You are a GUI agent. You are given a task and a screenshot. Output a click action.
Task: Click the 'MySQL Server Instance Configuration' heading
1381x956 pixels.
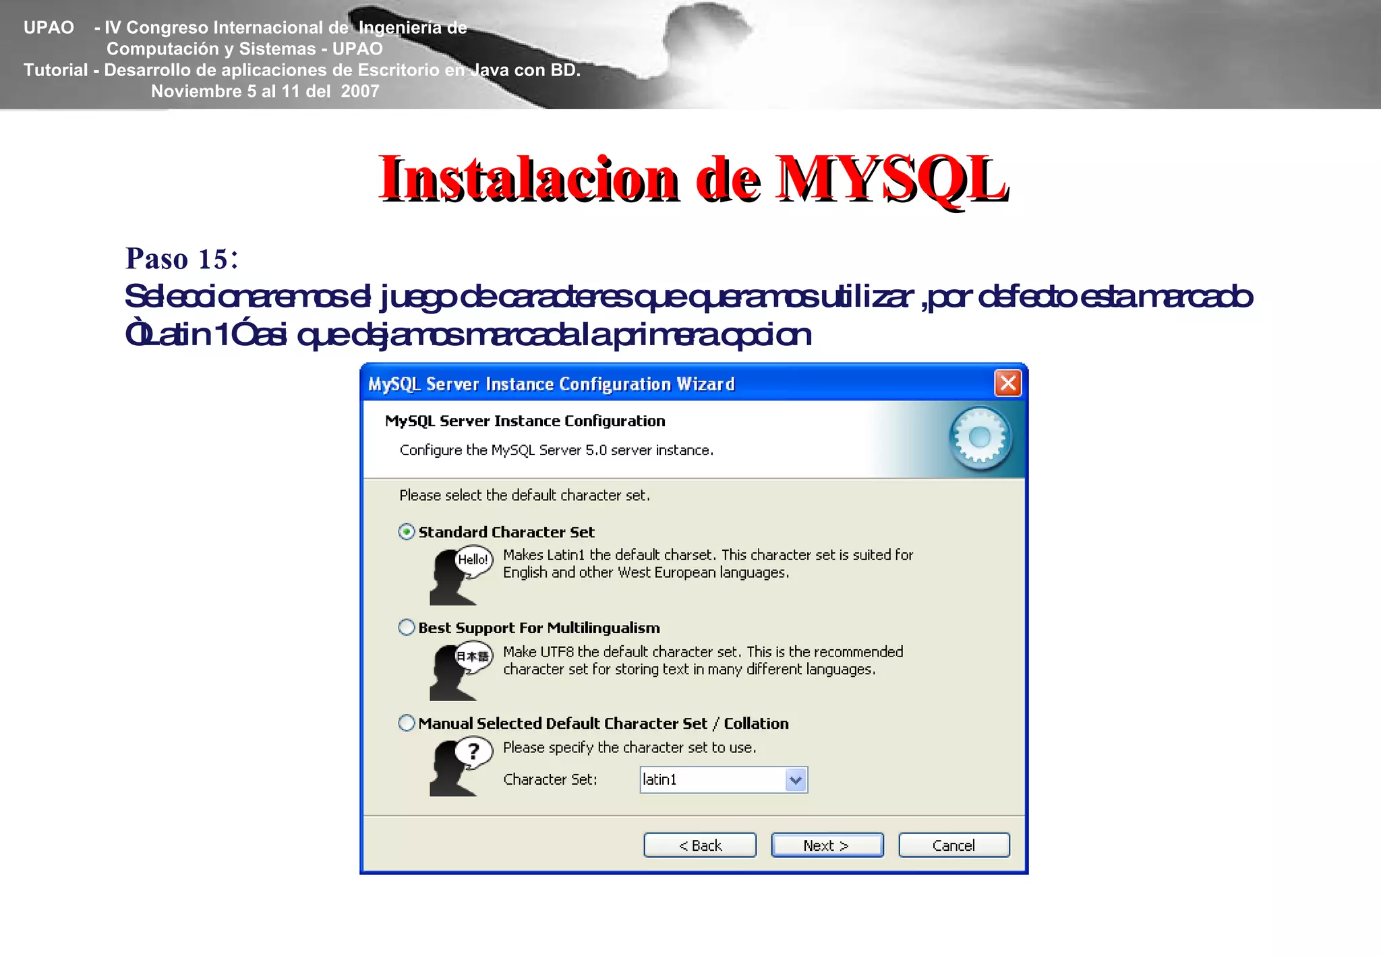pyautogui.click(x=525, y=421)
